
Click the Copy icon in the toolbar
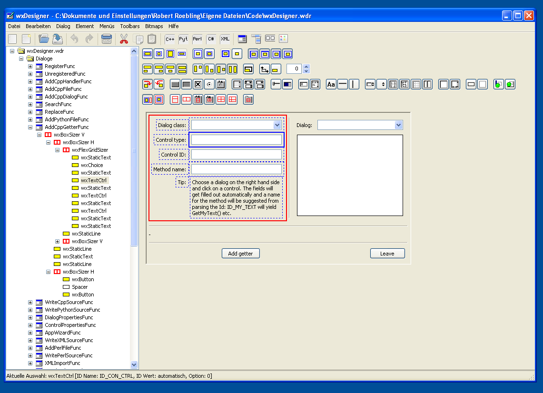[138, 39]
